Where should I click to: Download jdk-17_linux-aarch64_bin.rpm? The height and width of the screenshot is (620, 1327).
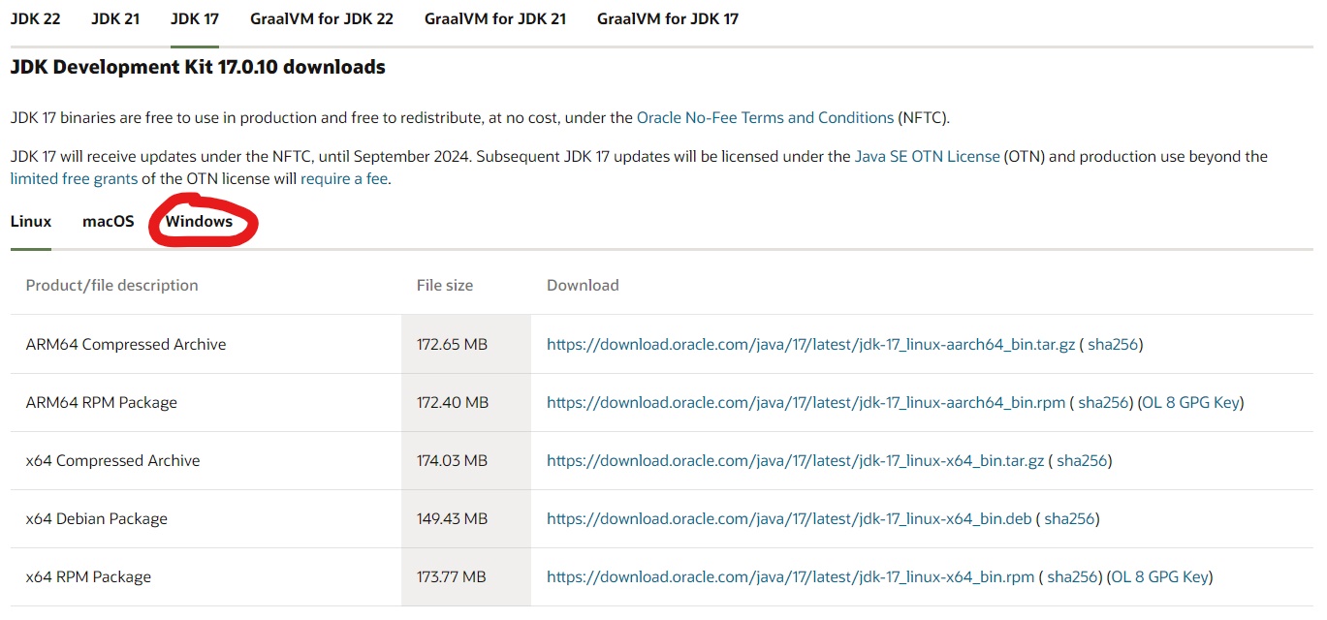pyautogui.click(x=806, y=402)
